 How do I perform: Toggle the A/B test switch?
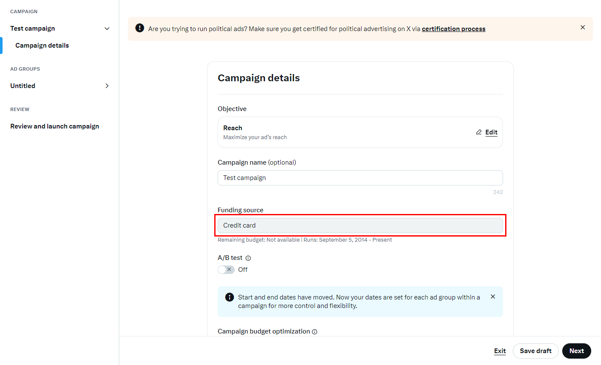coord(226,270)
